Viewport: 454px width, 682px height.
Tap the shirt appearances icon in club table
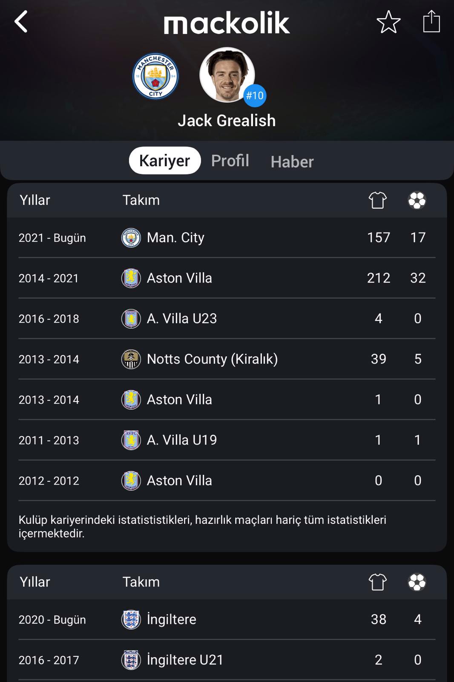(377, 200)
